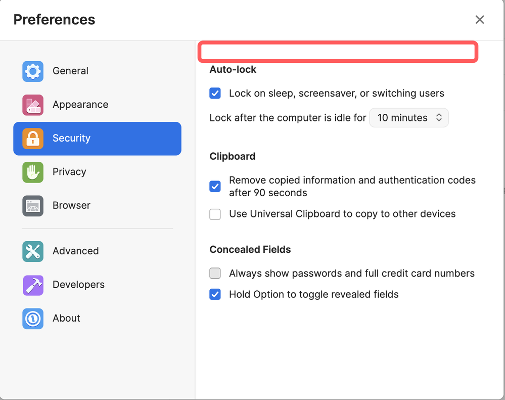The image size is (505, 400).
Task: Click the Developers hammer icon
Action: click(x=33, y=285)
